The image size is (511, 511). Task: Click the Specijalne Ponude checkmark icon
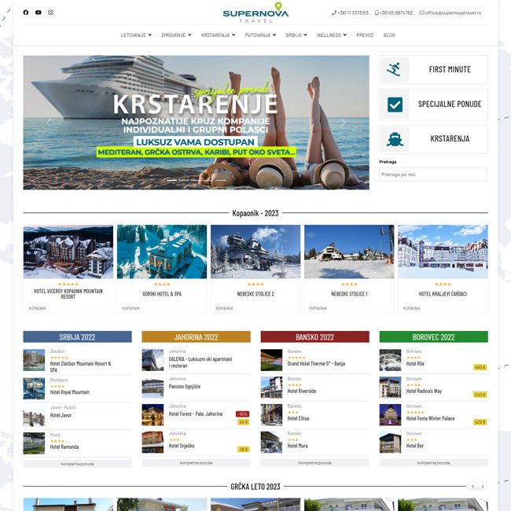click(x=395, y=104)
